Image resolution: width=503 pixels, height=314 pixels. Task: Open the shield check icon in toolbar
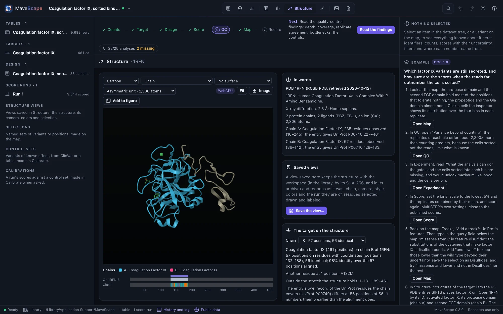pos(240,8)
